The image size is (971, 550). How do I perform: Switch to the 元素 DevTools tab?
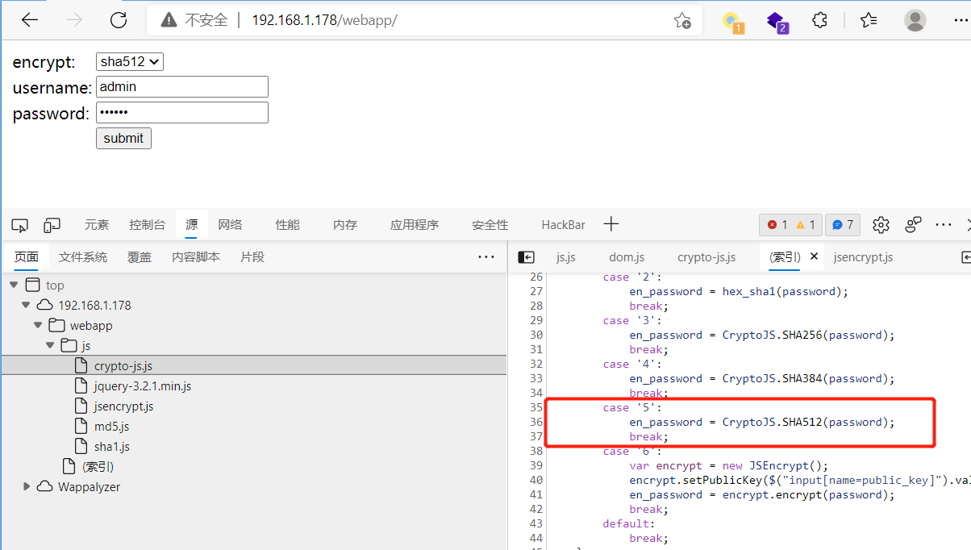[x=97, y=225]
